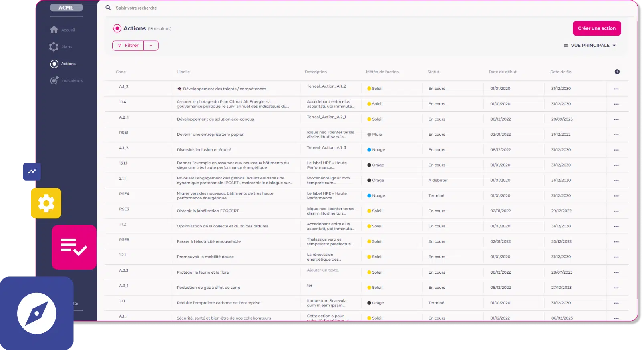Sort by Date de début column header
Screen dimensions: 642x350
point(503,72)
